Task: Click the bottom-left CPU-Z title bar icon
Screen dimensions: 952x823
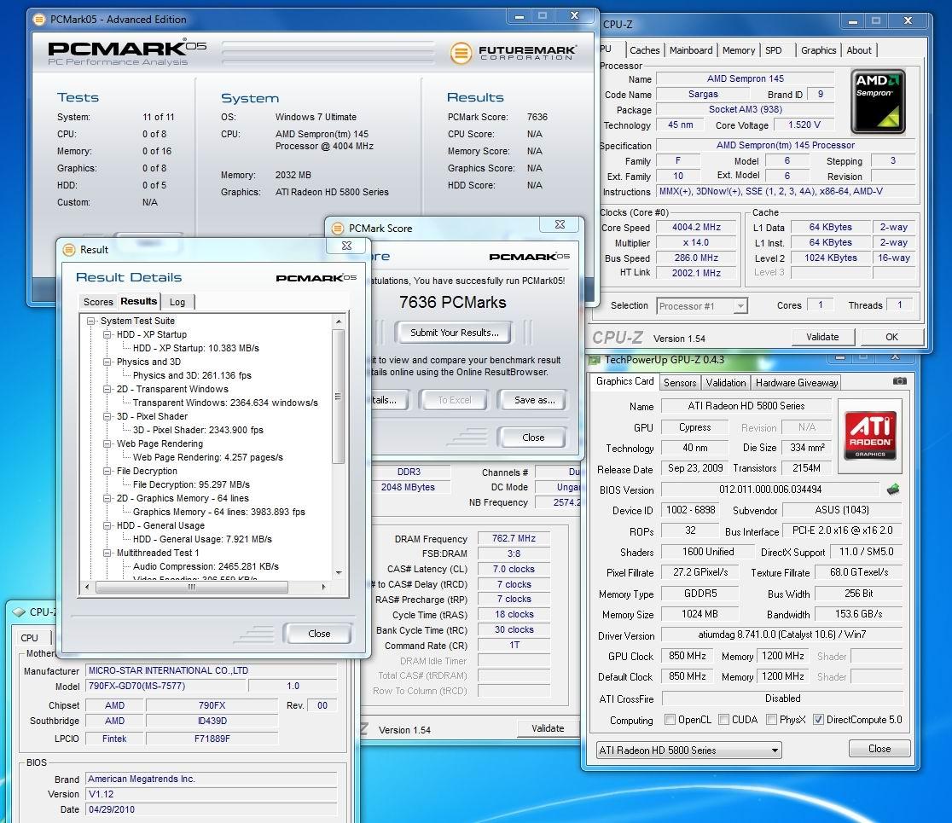Action: [x=18, y=611]
